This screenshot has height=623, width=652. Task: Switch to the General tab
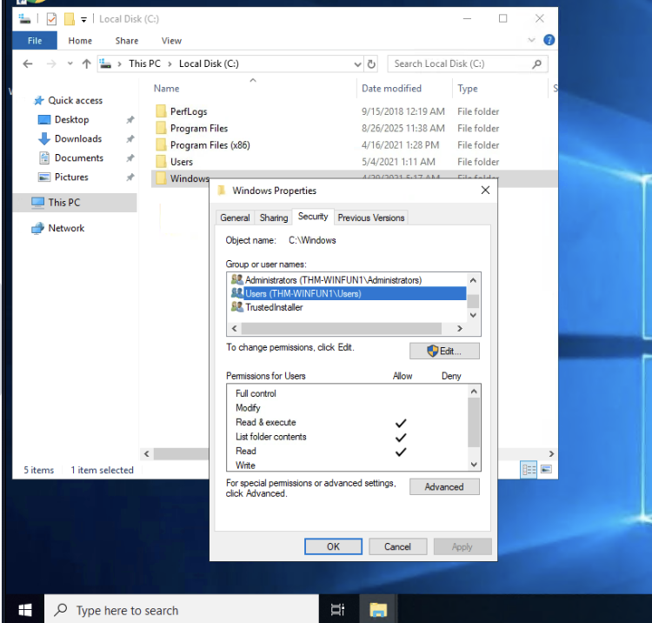[235, 218]
